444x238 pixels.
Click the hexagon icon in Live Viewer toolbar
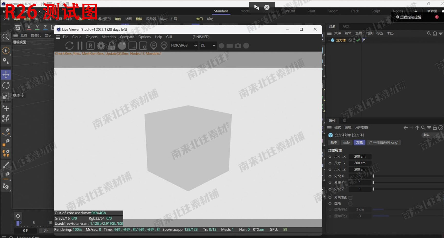click(221, 46)
